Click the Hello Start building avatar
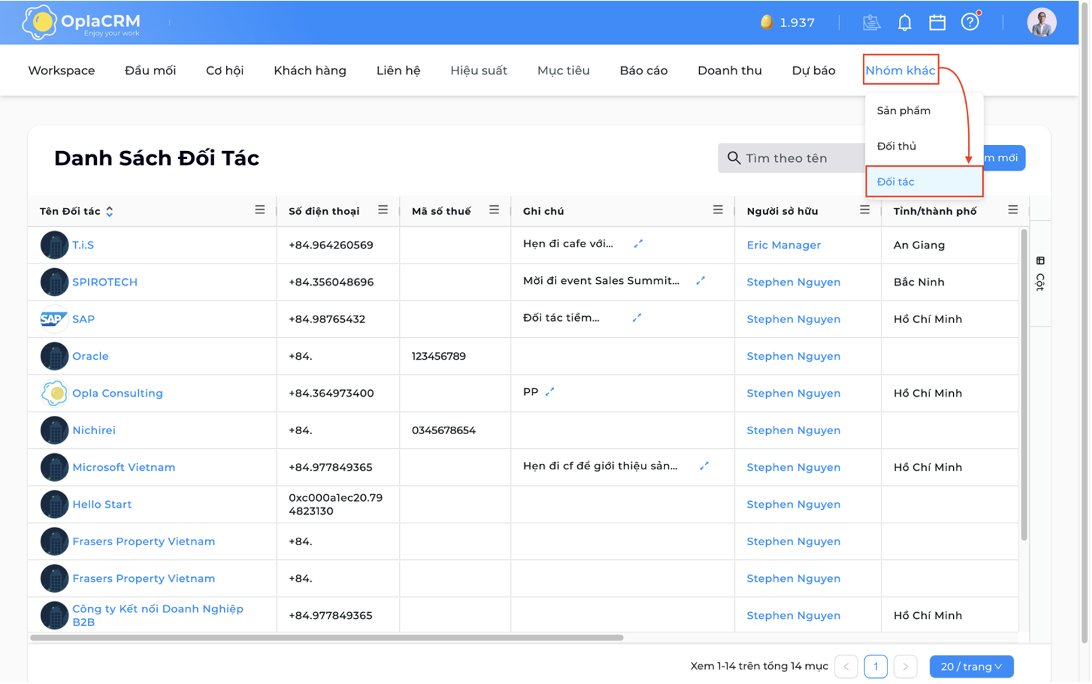The image size is (1092, 684). point(54,505)
